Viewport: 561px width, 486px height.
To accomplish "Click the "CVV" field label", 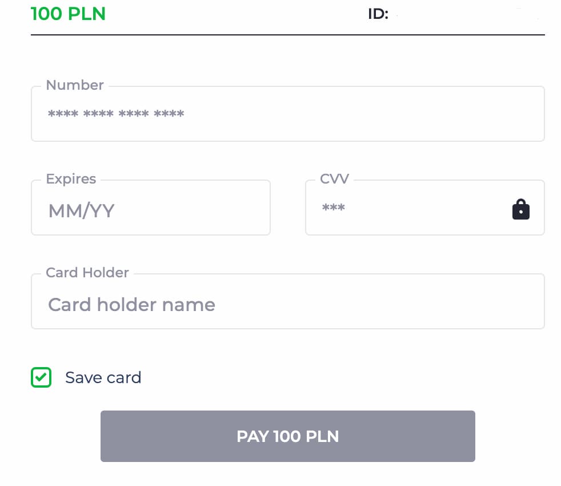I will 334,179.
